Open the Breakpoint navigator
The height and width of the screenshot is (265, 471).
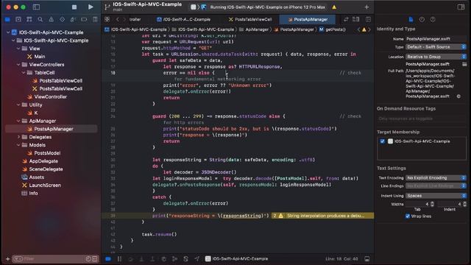coord(84,20)
